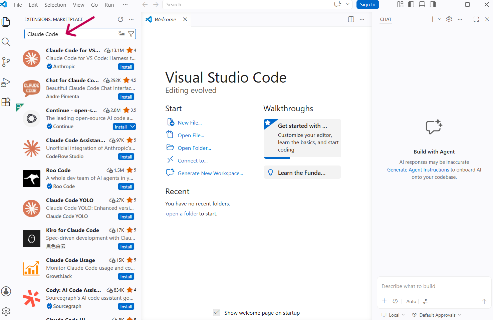This screenshot has width=493, height=320.
Task: Go forward in navigation history
Action: tap(156, 5)
